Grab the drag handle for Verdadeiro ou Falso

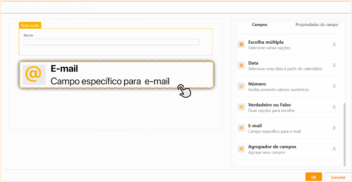click(x=334, y=107)
